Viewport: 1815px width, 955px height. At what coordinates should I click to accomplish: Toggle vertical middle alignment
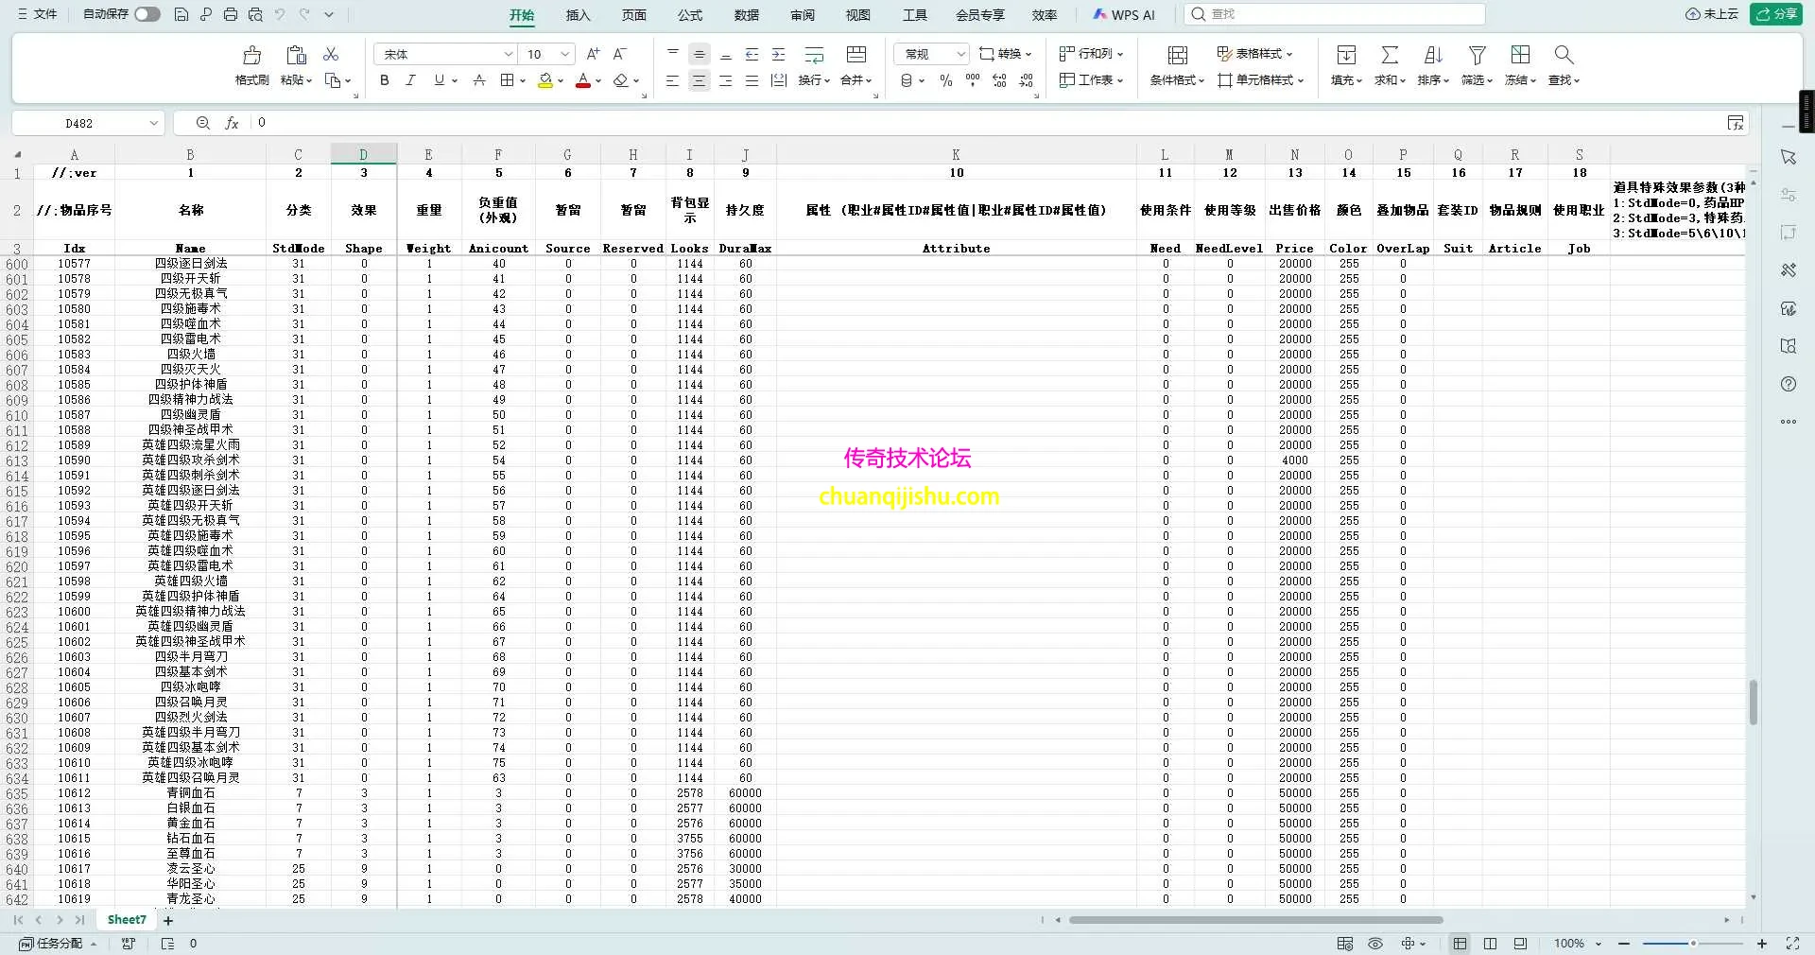[x=699, y=54]
